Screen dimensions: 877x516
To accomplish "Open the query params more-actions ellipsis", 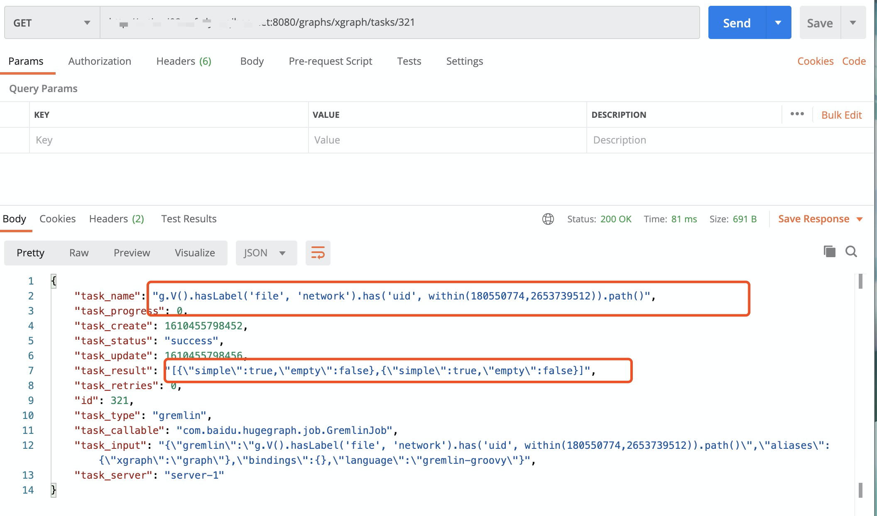I will [x=797, y=114].
